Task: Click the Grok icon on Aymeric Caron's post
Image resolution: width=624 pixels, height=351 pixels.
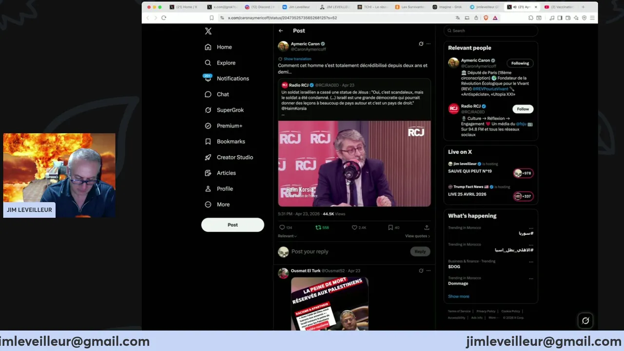Action: (x=421, y=44)
